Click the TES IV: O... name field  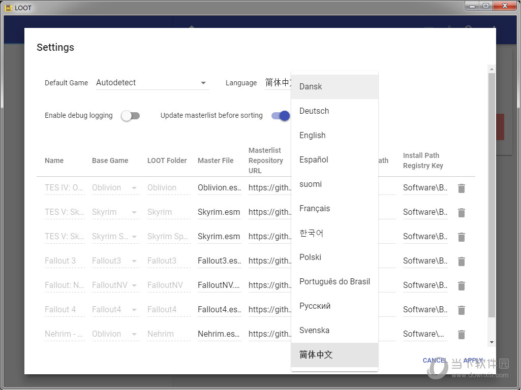pyautogui.click(x=65, y=188)
